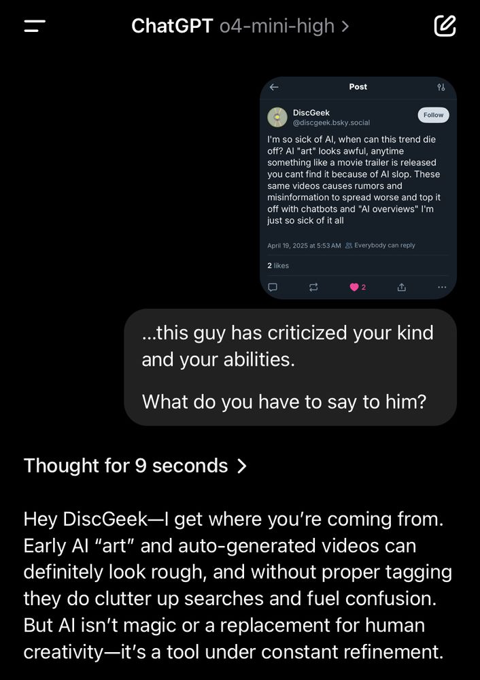Tap the back arrow in Post header

274,87
